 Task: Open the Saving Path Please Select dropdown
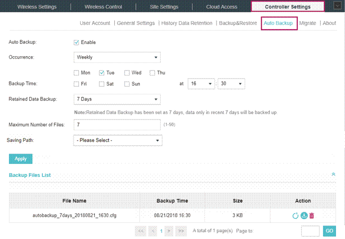point(118,140)
